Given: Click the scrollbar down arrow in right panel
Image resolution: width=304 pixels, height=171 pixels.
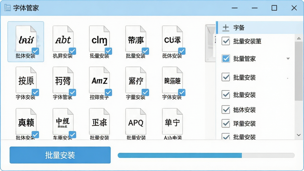Looking at the screenshot, I should pos(299,135).
